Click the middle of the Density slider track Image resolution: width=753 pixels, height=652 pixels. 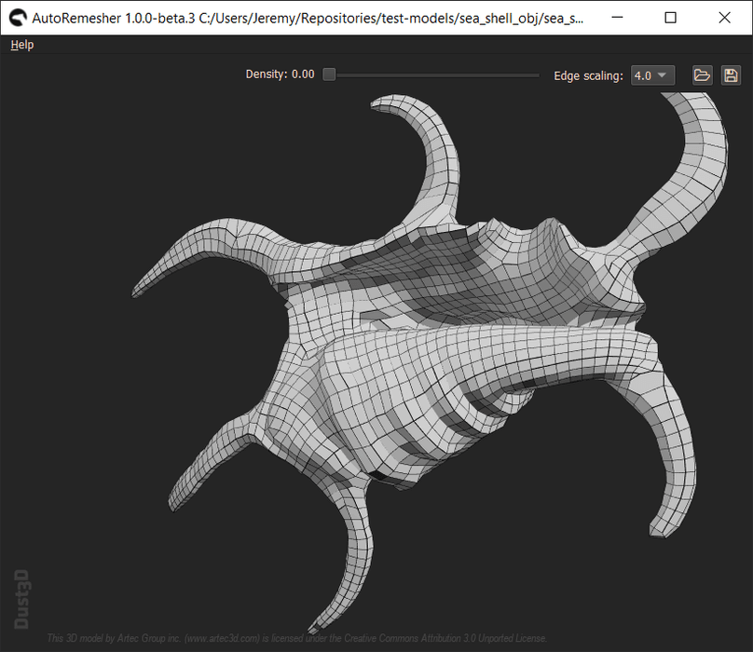433,75
